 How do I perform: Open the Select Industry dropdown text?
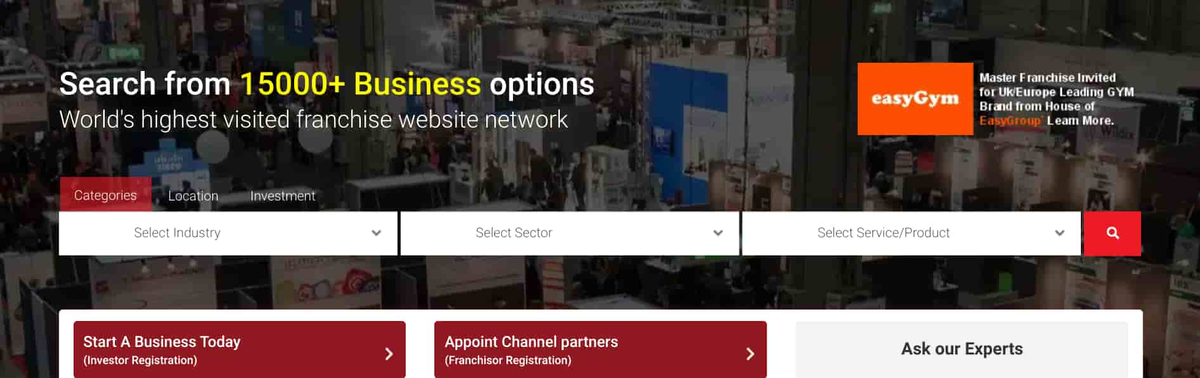click(x=177, y=233)
